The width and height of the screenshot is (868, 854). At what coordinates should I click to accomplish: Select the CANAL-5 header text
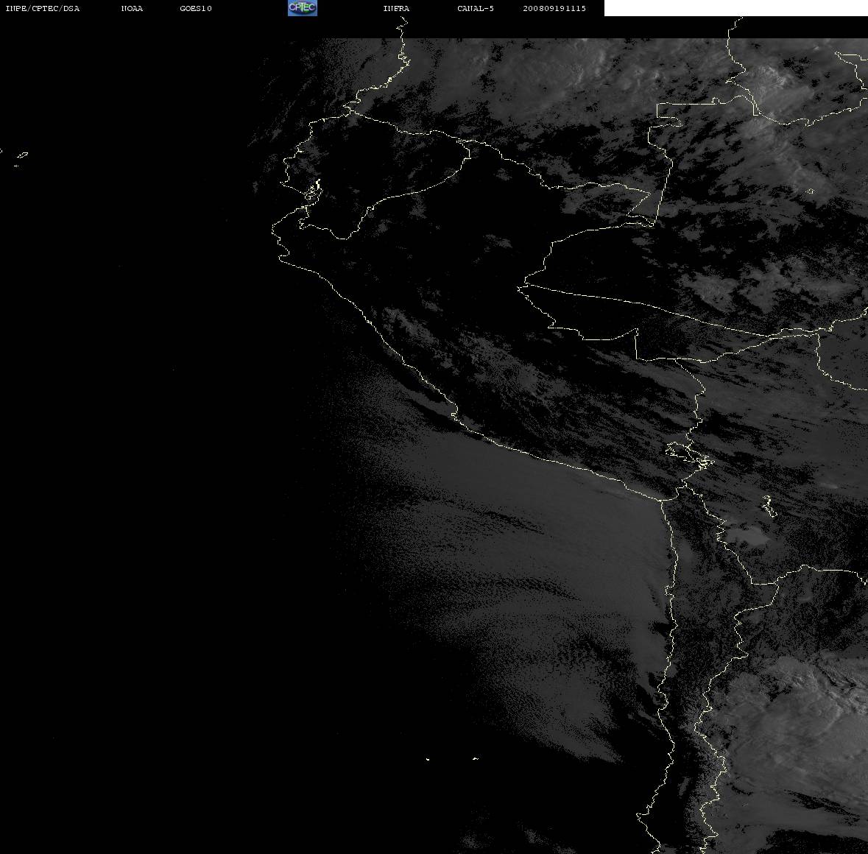(476, 8)
